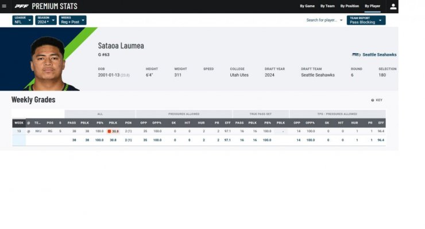Click the SPEED label in profile
425x229 pixels.
tap(208, 69)
